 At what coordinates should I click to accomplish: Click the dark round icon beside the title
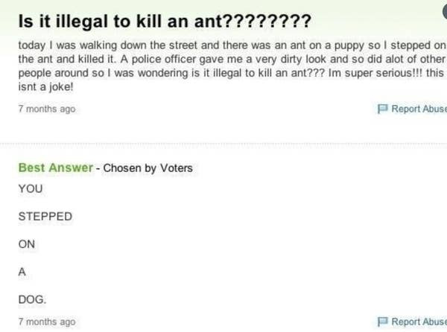[445, 12]
